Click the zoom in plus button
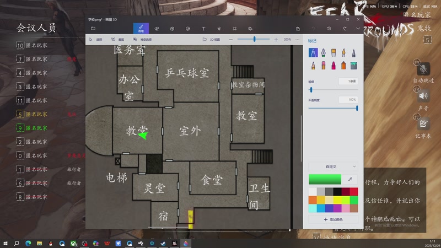Image resolution: width=441 pixels, height=248 pixels. pos(276,40)
